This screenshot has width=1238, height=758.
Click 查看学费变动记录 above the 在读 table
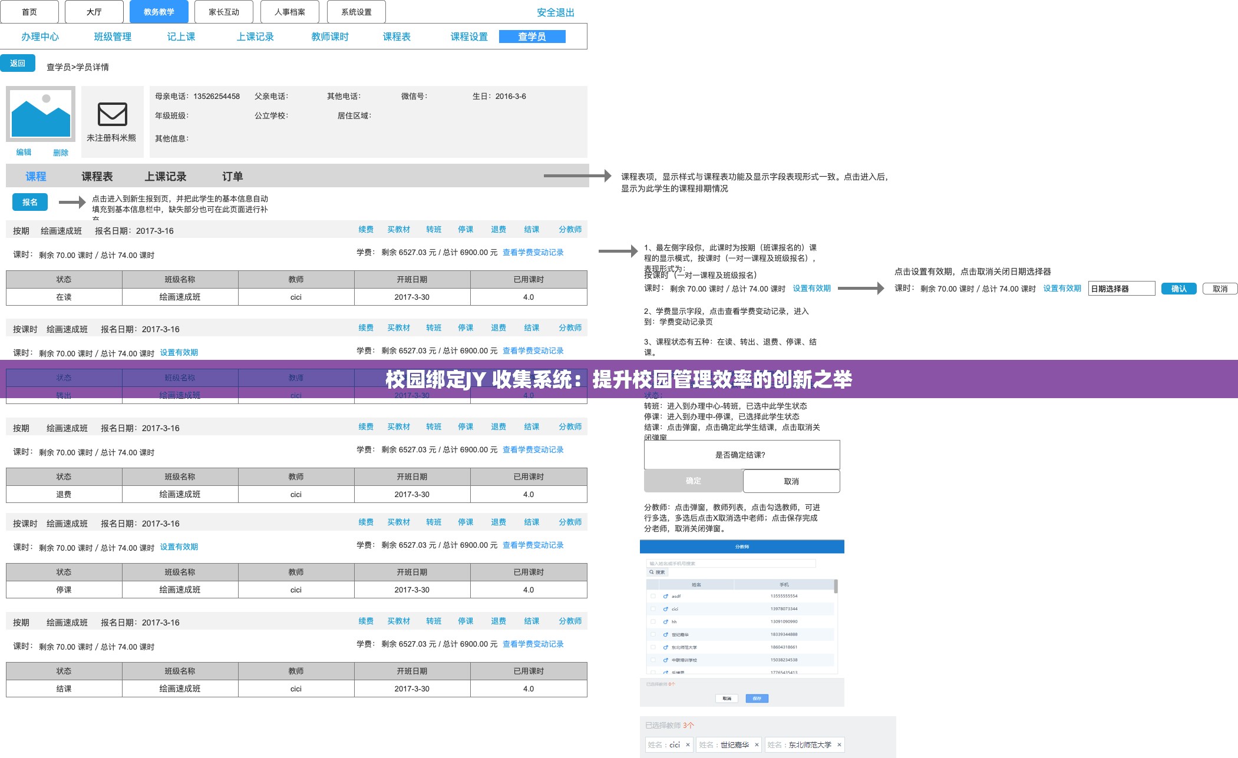pyautogui.click(x=533, y=252)
